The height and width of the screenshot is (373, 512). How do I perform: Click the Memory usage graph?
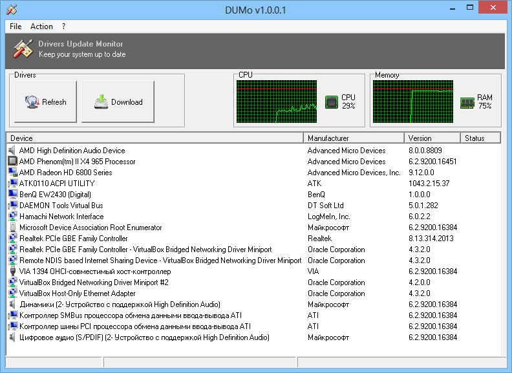[x=413, y=101]
